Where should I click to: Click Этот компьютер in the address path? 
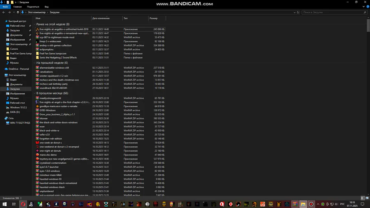click(x=37, y=12)
